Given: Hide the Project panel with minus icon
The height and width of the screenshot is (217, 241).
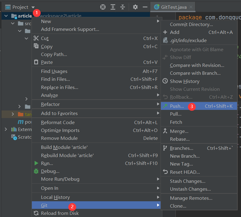Looking at the screenshot, I should tap(145, 7).
